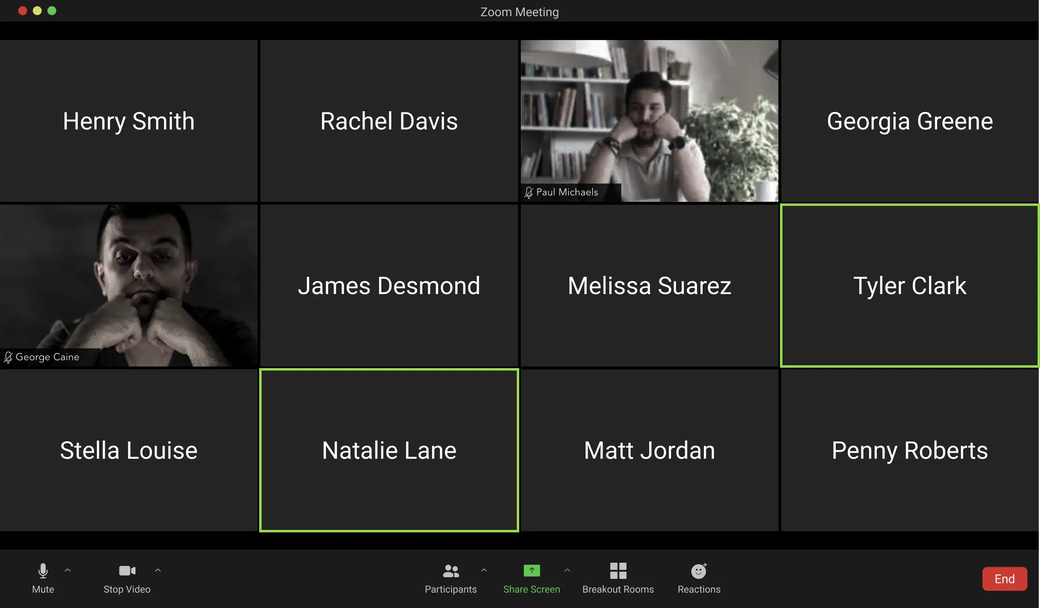Select the Georgia Greene tile
This screenshot has height=608, width=1040.
910,121
